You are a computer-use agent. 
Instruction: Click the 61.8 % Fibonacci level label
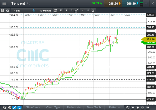tap(14, 67)
